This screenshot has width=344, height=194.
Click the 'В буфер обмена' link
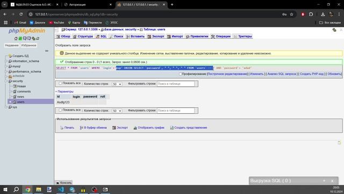coord(93,128)
